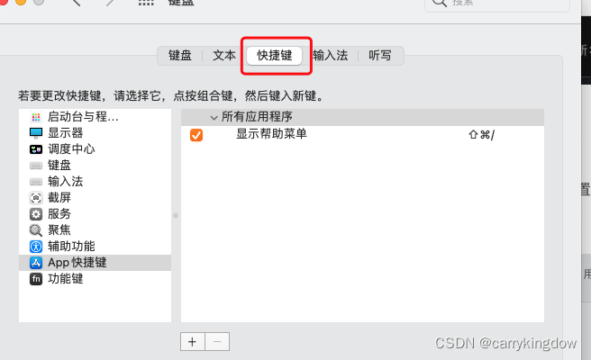Open the 听写 tab
591x360 pixels.
point(380,56)
